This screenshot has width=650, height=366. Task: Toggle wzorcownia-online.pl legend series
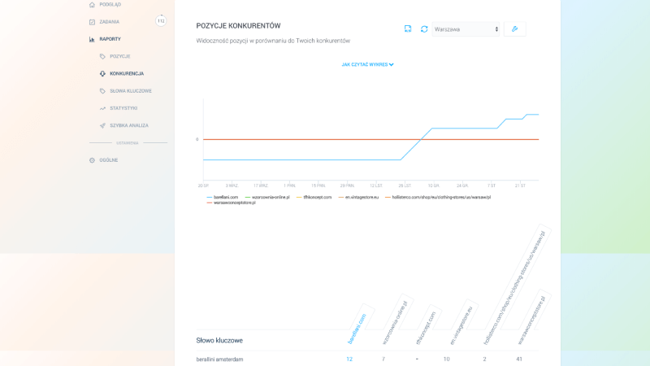(x=267, y=198)
